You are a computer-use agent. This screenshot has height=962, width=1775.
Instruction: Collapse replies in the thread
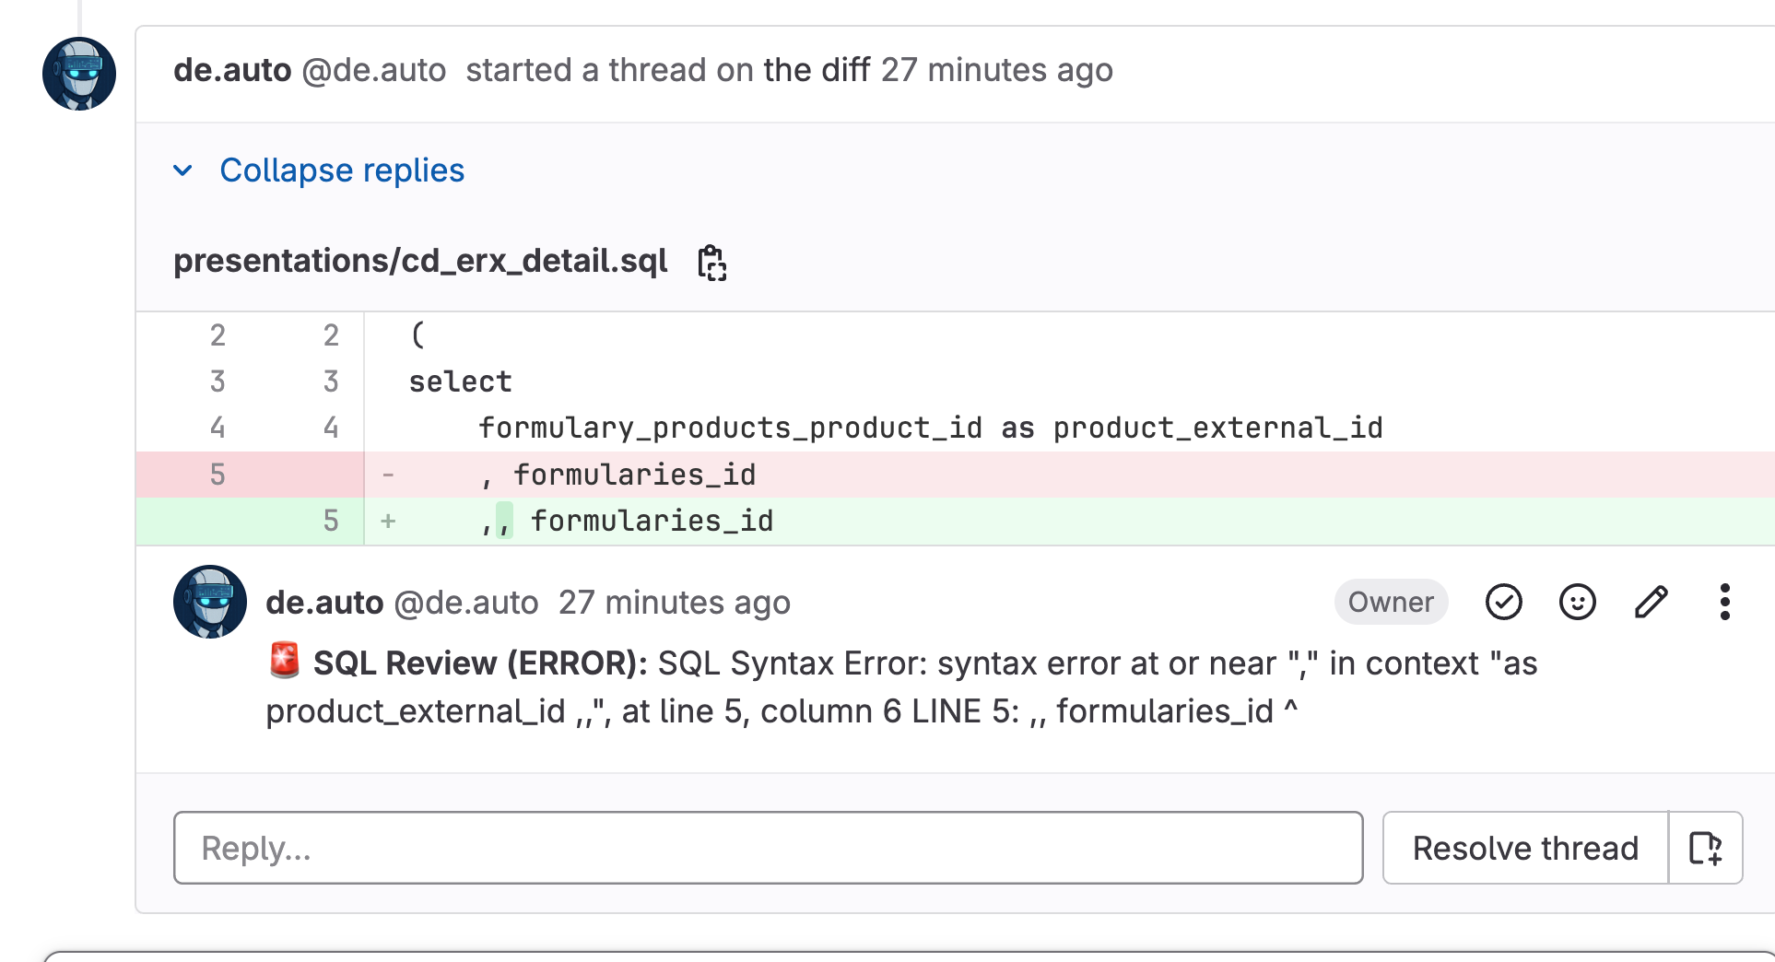point(341,170)
